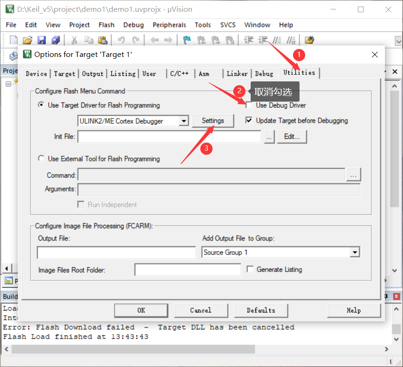Insert a bookmark using the blue flag icon
Screen dimensions: 403x367
(187, 40)
